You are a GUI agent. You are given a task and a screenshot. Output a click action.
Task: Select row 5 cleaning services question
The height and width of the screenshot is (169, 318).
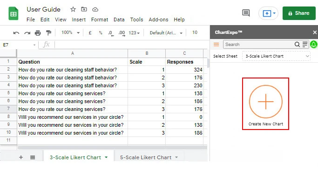73,93
